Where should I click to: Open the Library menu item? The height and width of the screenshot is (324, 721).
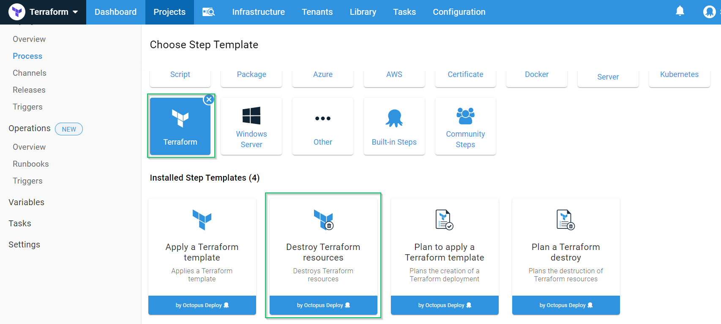(x=363, y=12)
